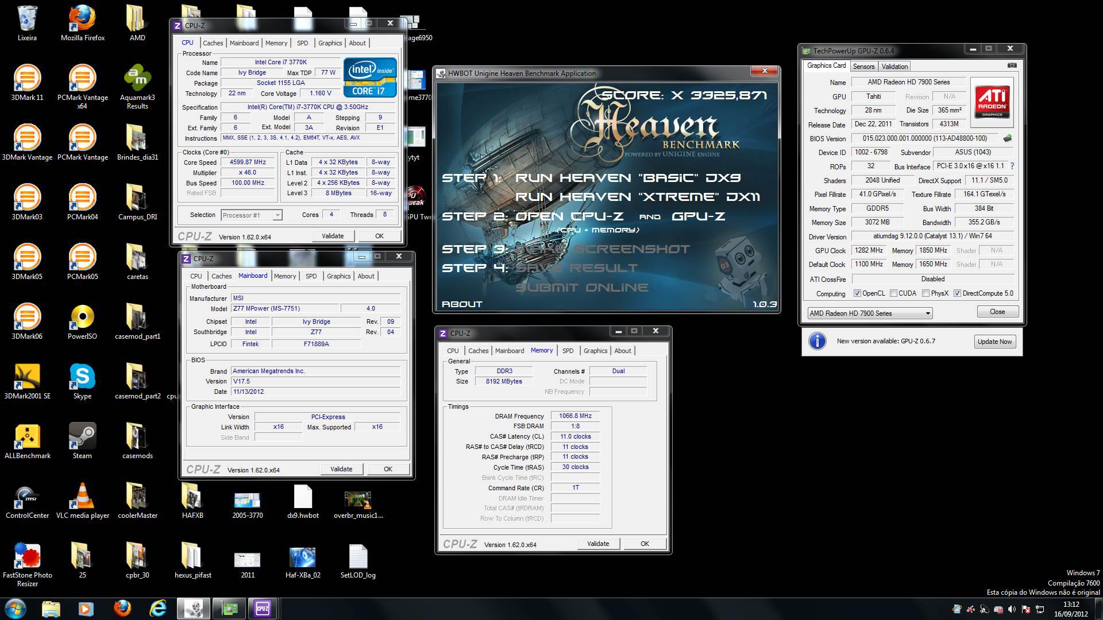1103x620 pixels.
Task: Click Update Now for GPU-Z 0.6.7
Action: 994,342
